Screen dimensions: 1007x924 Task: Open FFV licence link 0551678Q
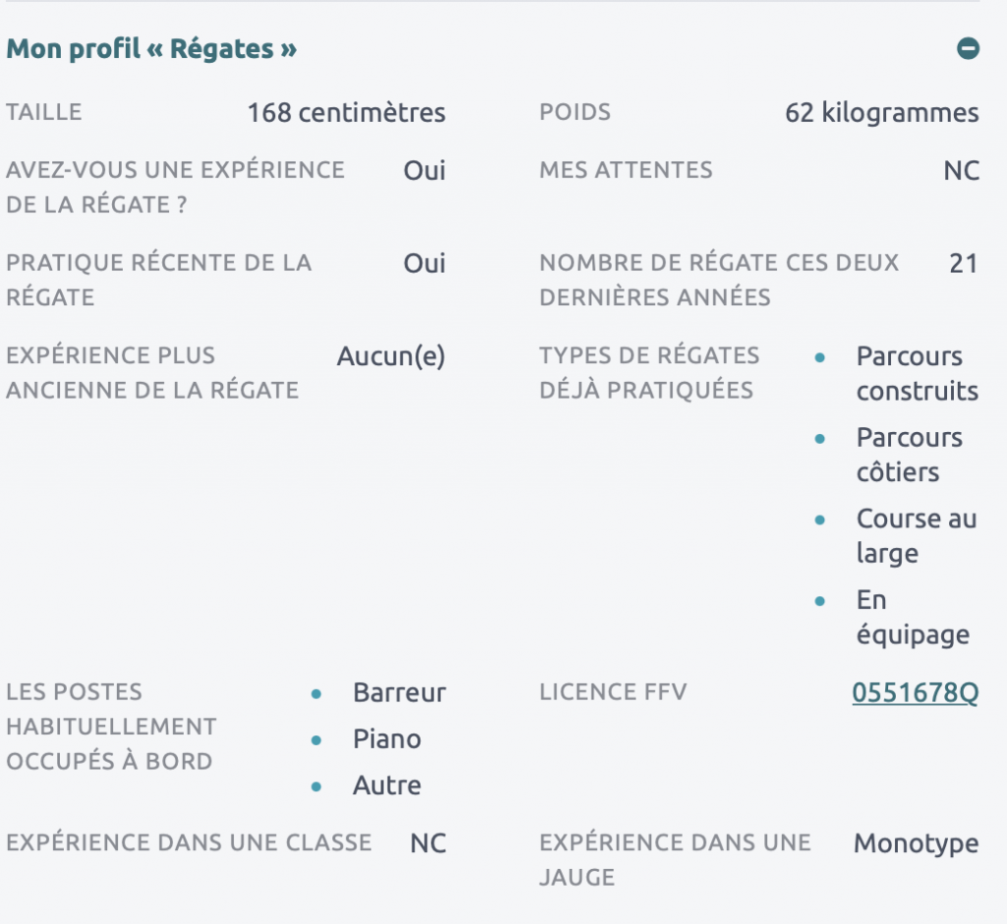(915, 693)
